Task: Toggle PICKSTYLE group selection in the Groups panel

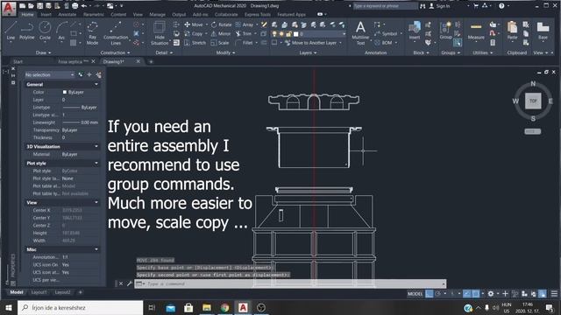Action: (458, 43)
